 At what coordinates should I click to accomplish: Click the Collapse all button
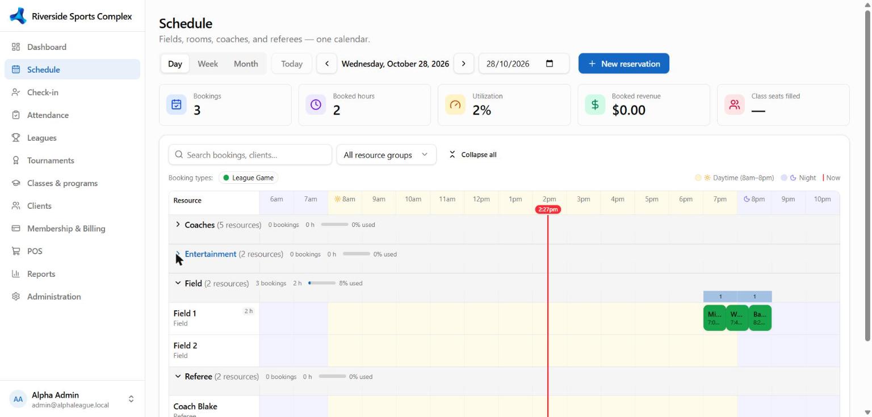[x=473, y=155]
